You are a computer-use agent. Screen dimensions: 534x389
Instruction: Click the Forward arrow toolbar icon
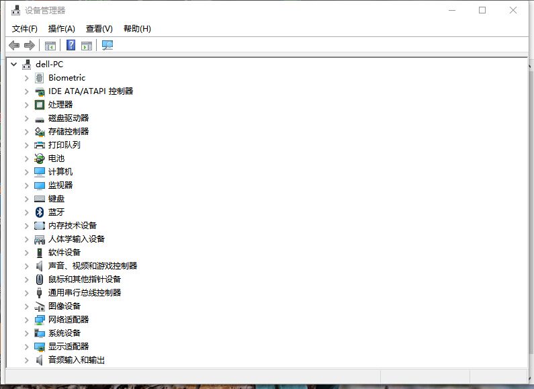coord(30,45)
